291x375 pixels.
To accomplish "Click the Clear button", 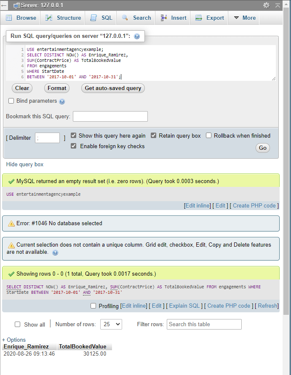I will pyautogui.click(x=22, y=88).
